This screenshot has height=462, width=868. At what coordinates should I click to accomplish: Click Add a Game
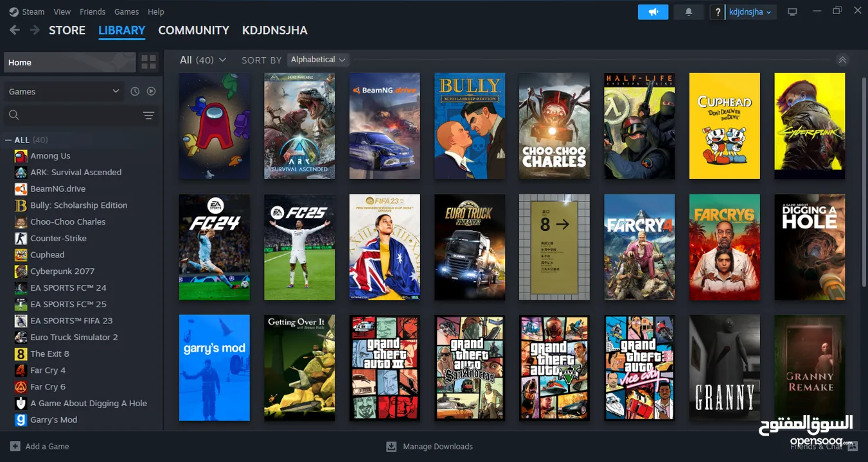(x=40, y=447)
